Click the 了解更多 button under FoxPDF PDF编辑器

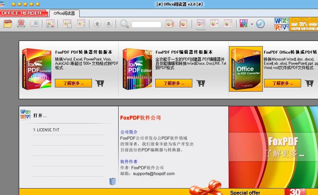click(174, 83)
